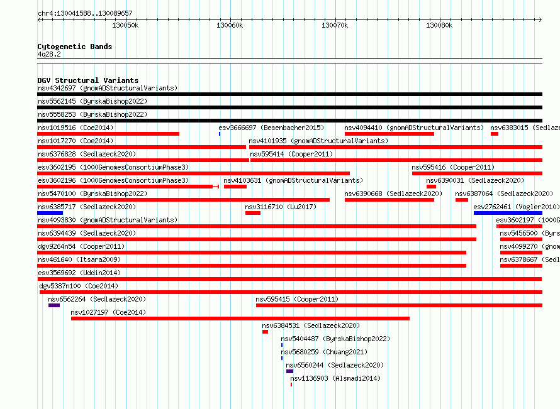Click nsv4094410 gnomADStructuralVariants label
This screenshot has height=409, width=560.
tap(414, 128)
